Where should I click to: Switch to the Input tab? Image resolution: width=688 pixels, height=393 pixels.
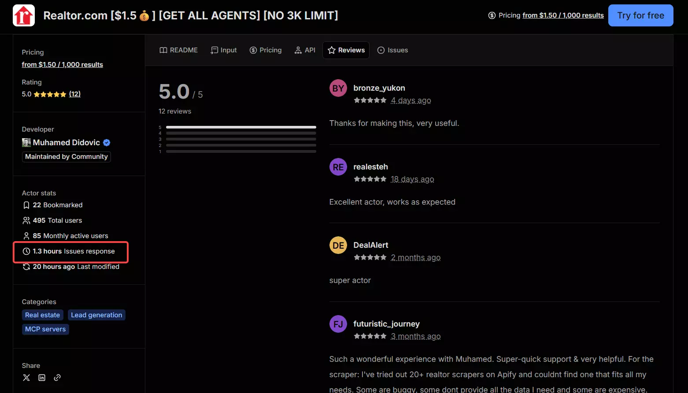click(224, 50)
